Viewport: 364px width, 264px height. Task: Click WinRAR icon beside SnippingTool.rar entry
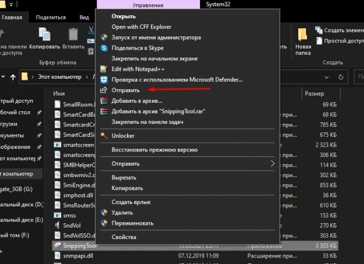click(104, 111)
